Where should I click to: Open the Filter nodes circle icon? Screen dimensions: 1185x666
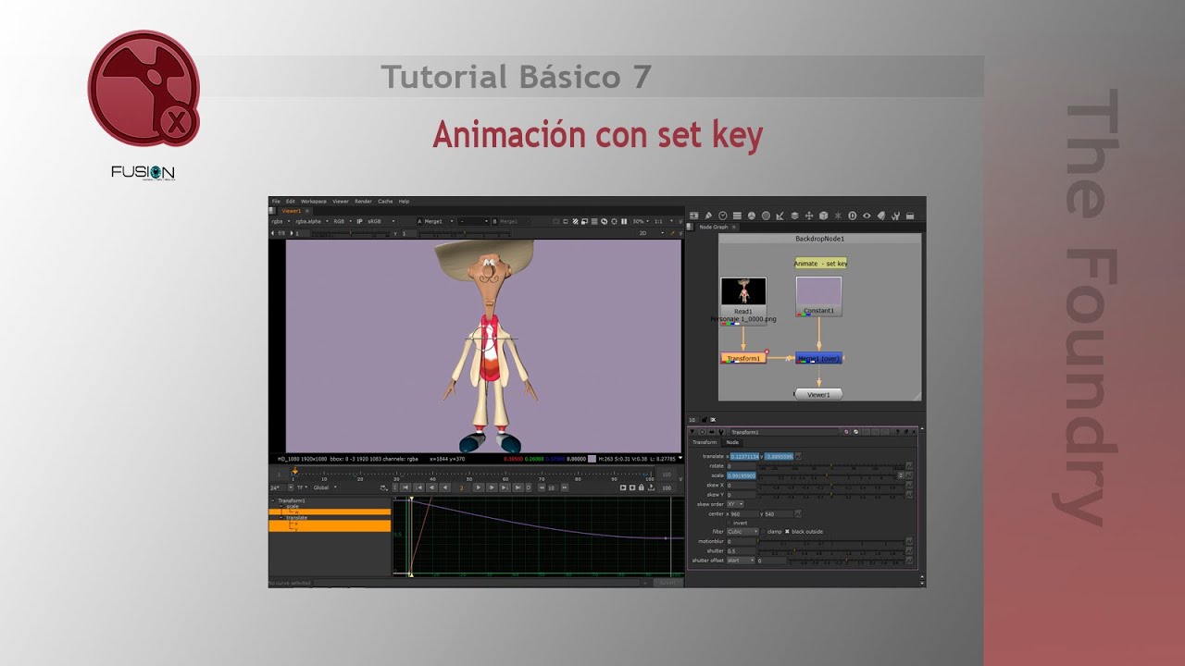click(766, 216)
